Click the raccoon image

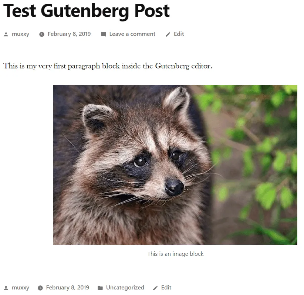tap(175, 165)
